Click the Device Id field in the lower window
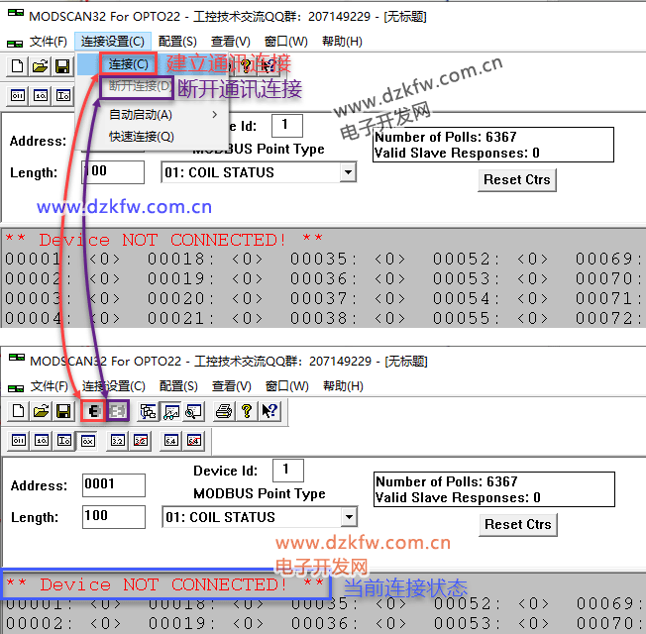 click(287, 470)
